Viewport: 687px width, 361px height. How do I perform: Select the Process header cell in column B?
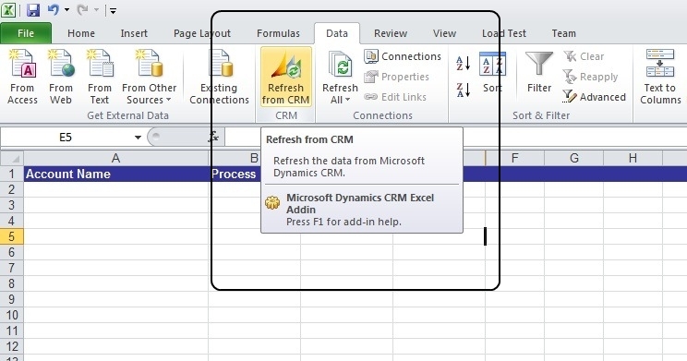[x=235, y=174]
